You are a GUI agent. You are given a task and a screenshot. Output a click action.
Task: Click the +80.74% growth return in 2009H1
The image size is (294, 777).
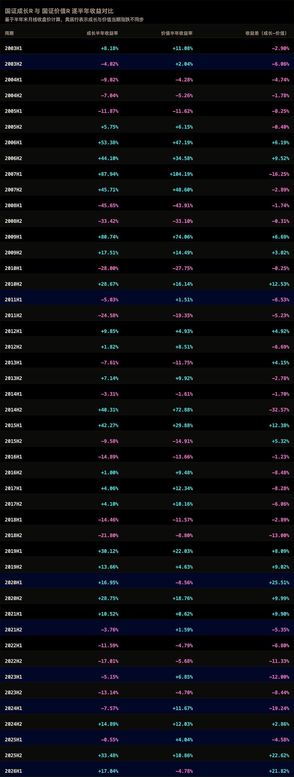tap(108, 237)
